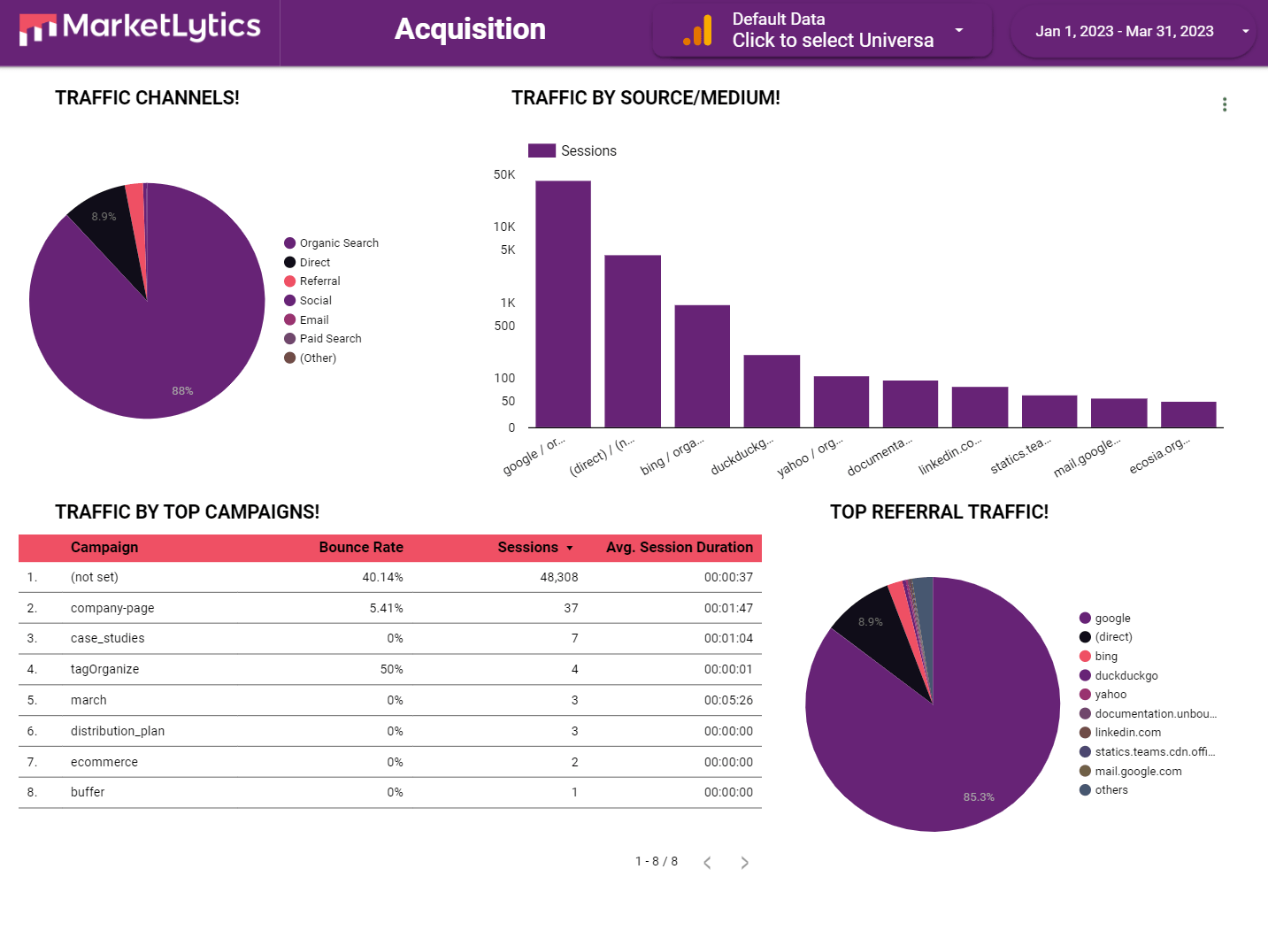Toggle Referral in the Traffic Channels legend

click(312, 281)
